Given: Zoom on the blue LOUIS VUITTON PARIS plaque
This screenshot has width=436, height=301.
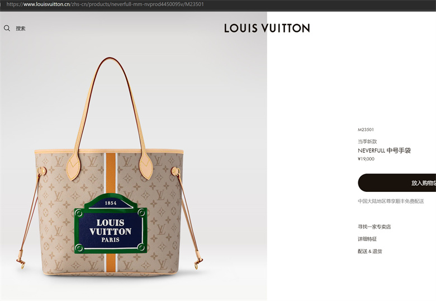Looking at the screenshot, I should [111, 223].
